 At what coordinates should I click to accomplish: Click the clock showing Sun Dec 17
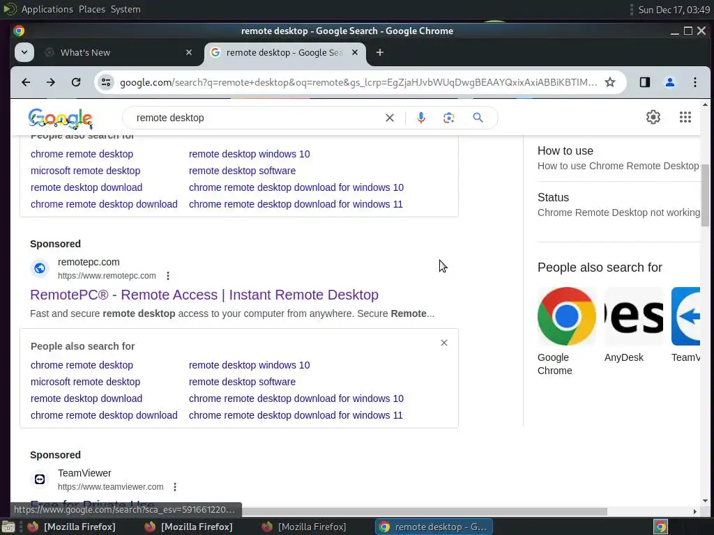[674, 10]
